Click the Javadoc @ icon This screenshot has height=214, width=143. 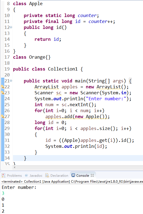[x=26, y=175]
